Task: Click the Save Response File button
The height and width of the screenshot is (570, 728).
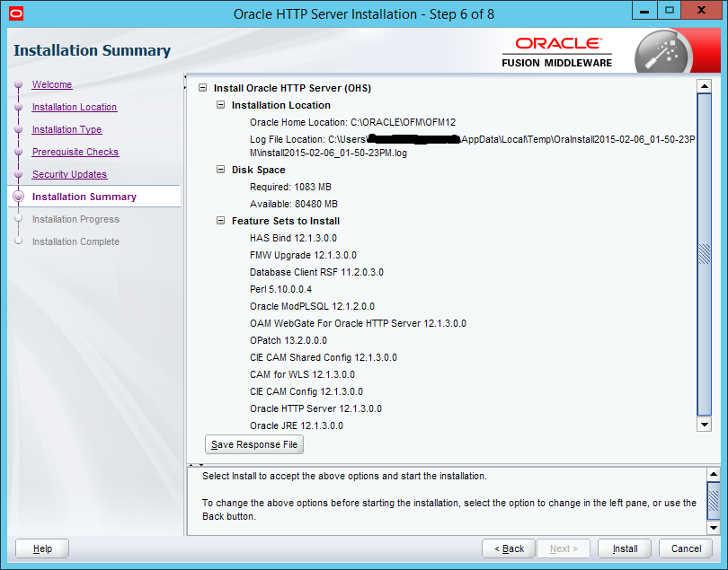Action: 254,445
